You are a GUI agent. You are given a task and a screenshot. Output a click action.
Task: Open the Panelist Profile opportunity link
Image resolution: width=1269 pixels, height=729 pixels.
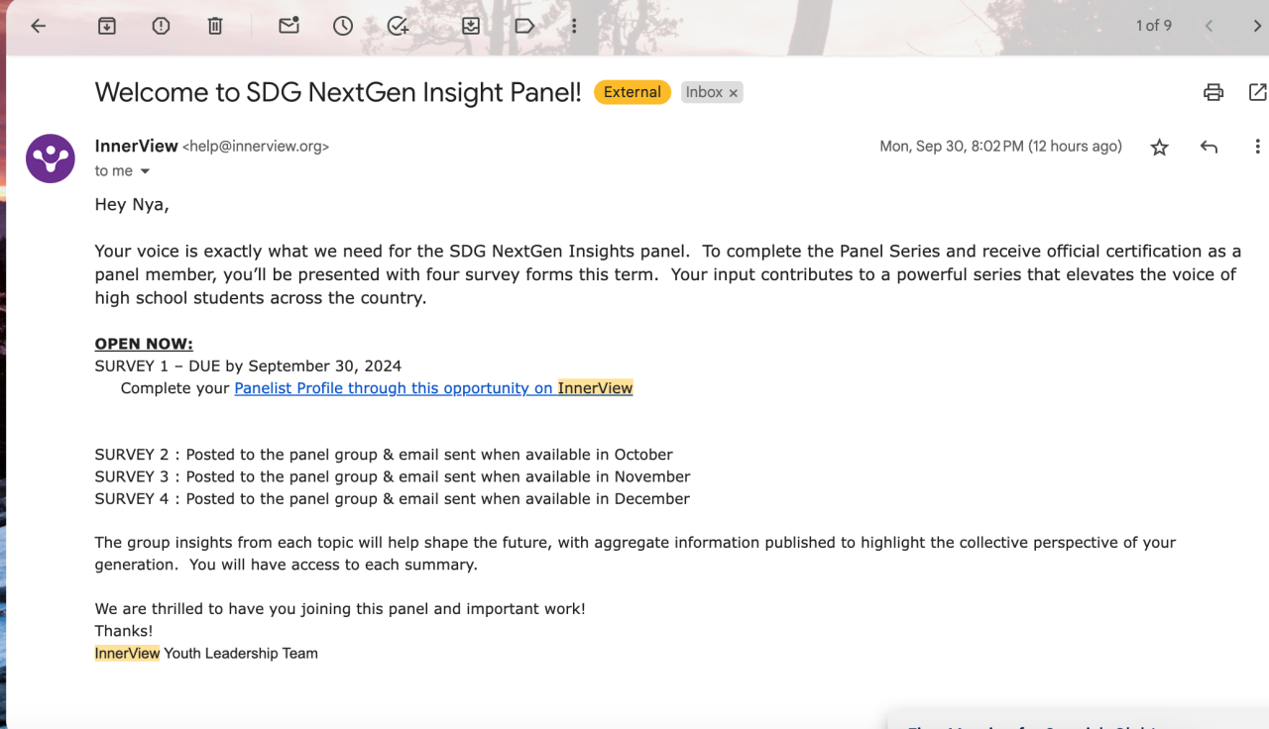433,388
